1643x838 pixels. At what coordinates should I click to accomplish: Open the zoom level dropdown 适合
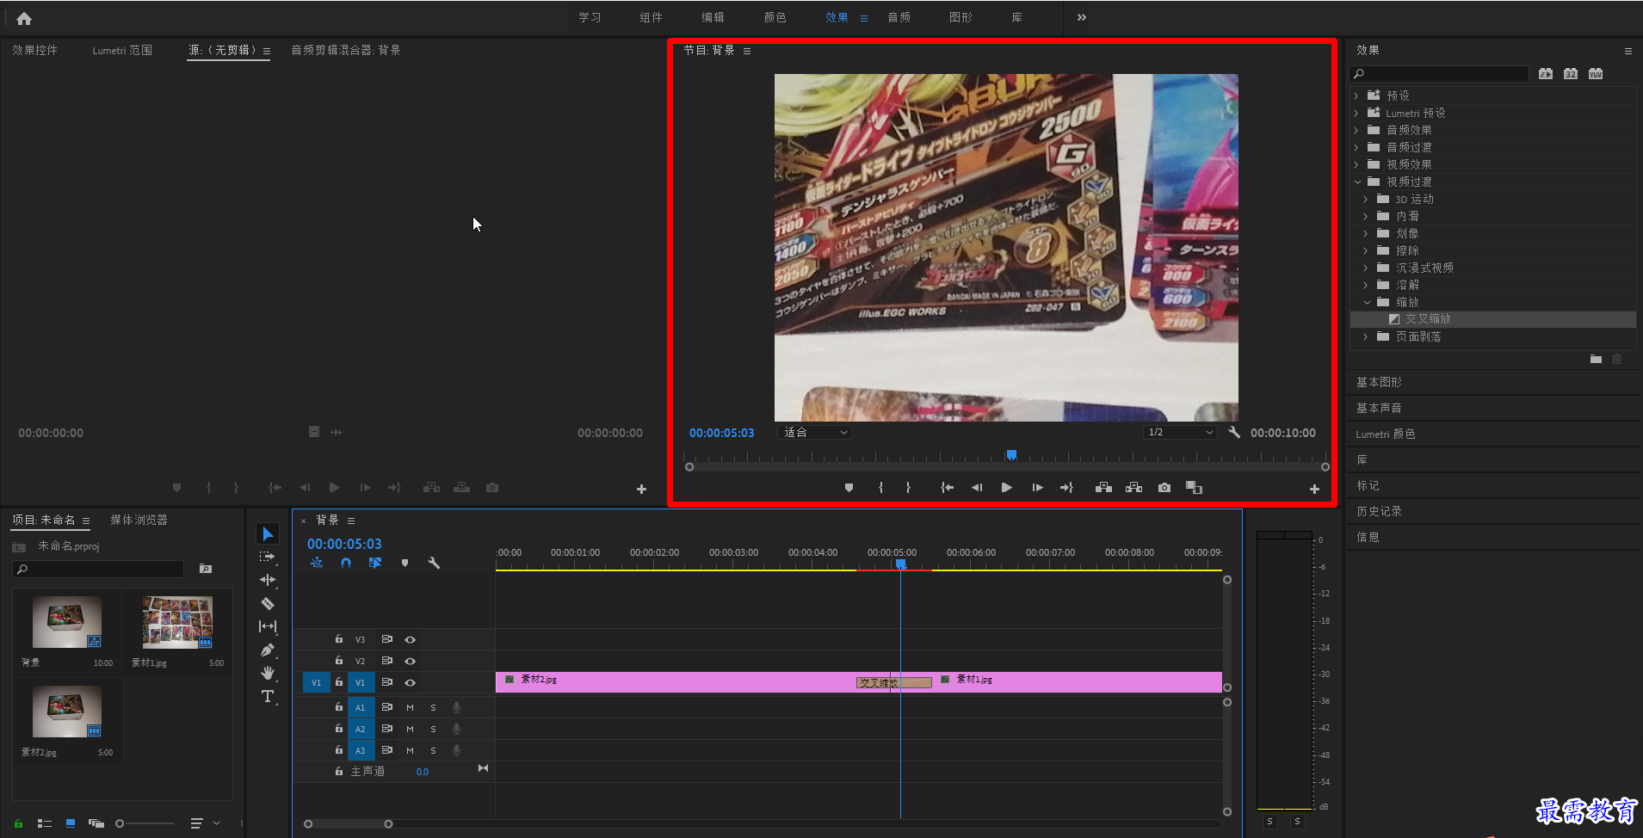coord(814,432)
